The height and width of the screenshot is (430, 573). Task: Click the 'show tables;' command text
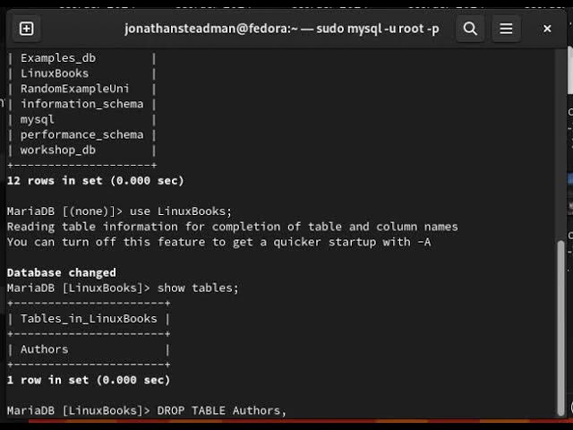coord(198,288)
